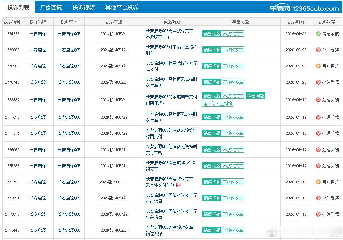Image resolution: width=343 pixels, height=240 pixels.
Task: Click complaint number 1771440
Action: click(x=12, y=230)
